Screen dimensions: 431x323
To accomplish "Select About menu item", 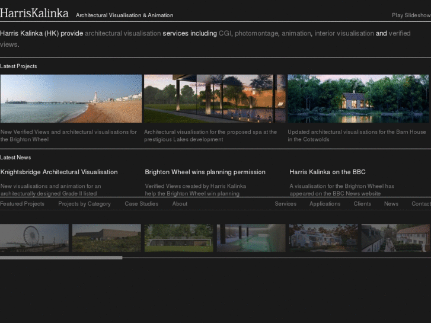I will click(180, 204).
